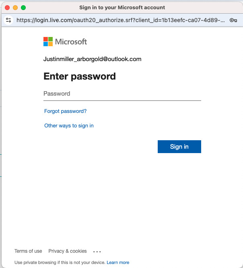Maximize the window using green button
The width and height of the screenshot is (243, 268).
(23, 8)
